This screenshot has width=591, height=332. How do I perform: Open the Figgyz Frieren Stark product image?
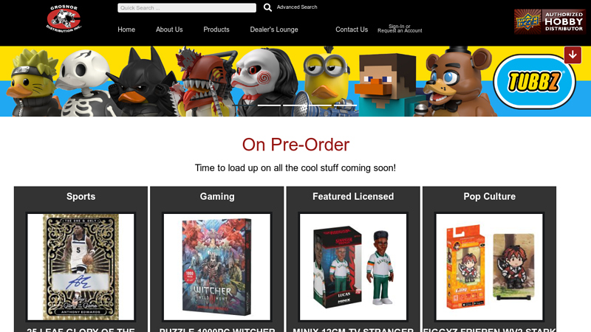[x=489, y=267]
